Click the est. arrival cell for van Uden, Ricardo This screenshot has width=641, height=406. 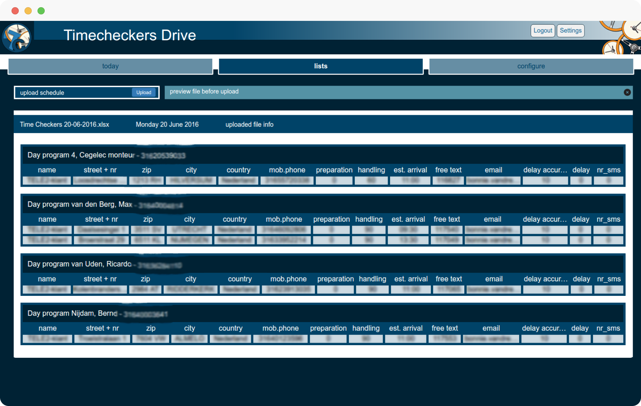coord(411,289)
